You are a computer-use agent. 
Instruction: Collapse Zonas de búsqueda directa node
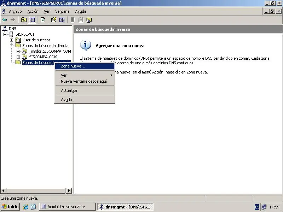pyautogui.click(x=12, y=46)
